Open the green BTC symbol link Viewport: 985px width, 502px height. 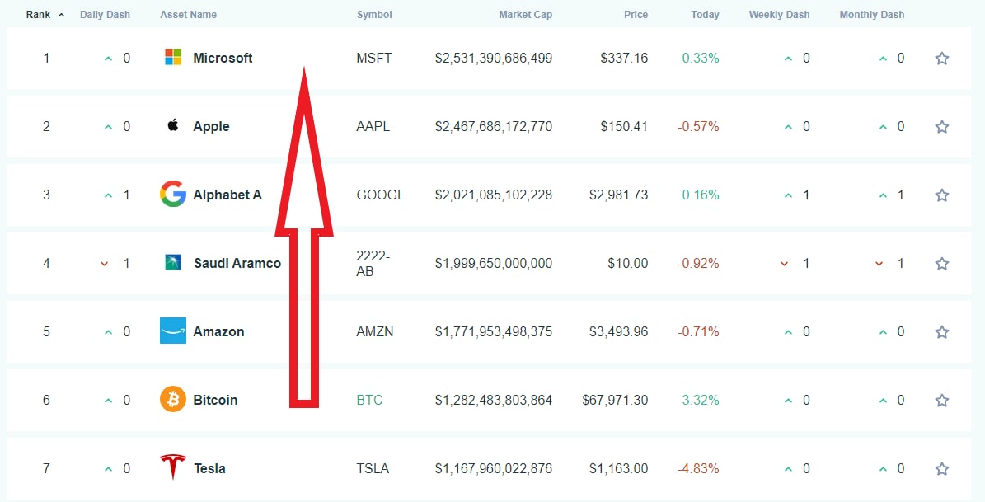[x=369, y=400]
